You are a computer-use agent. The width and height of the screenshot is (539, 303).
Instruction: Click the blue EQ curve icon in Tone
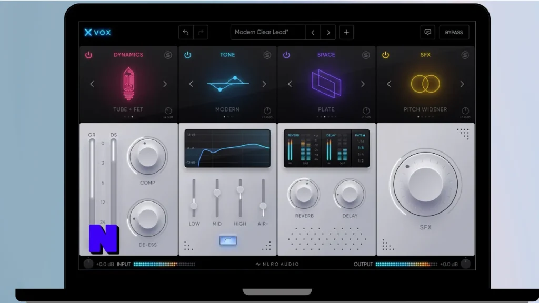point(227,84)
